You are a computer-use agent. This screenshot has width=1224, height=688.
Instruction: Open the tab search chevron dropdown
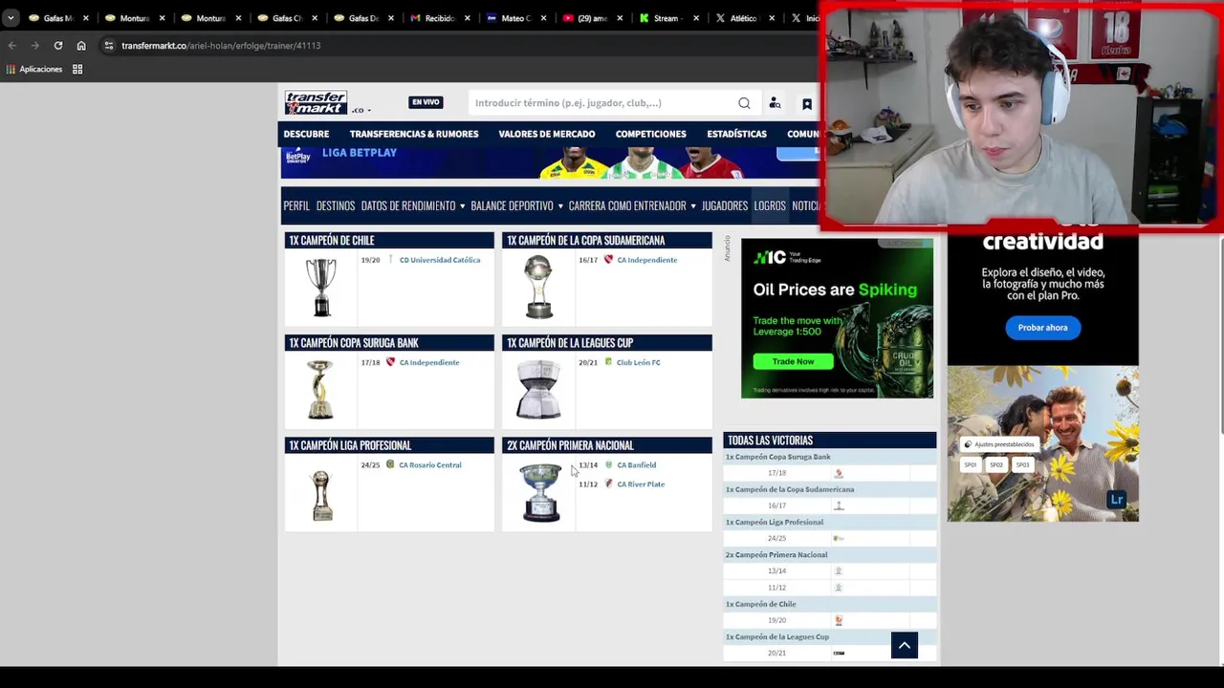tap(11, 17)
